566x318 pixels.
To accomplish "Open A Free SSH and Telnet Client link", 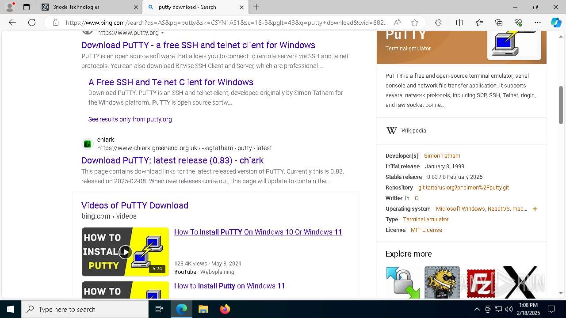I will (x=171, y=82).
